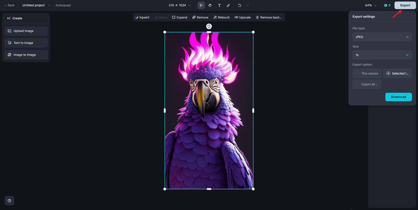Image resolution: width=418 pixels, height=210 pixels.
Task: Open the help question mark icon
Action: [9, 201]
